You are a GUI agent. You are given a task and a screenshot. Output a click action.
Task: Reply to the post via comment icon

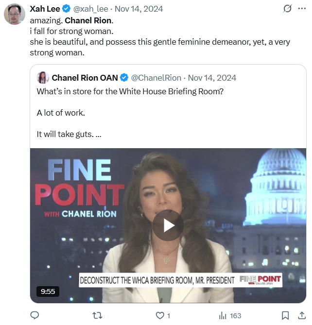click(35, 315)
